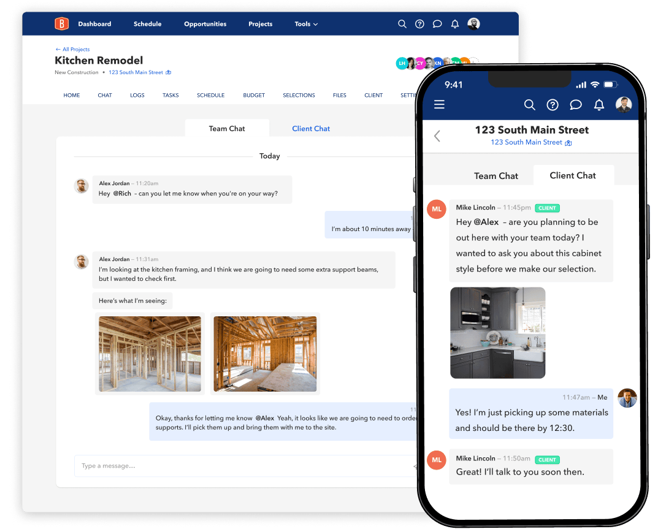Open the Budget tab for Kitchen Remodel
Screen dimensions: 658x529
253,95
